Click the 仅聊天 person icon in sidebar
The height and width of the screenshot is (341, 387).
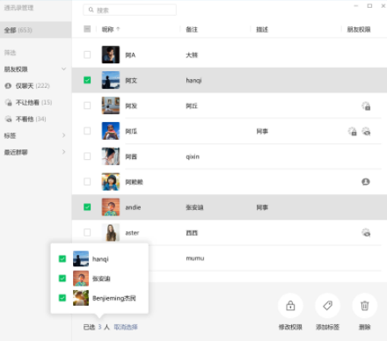point(8,86)
